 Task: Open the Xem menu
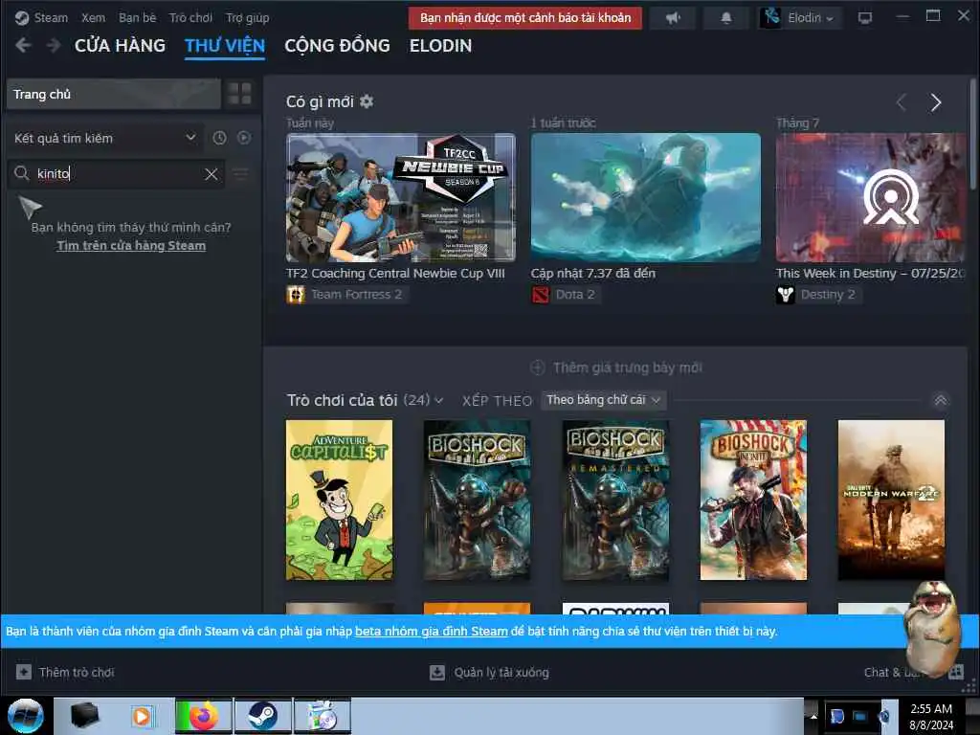click(x=93, y=18)
